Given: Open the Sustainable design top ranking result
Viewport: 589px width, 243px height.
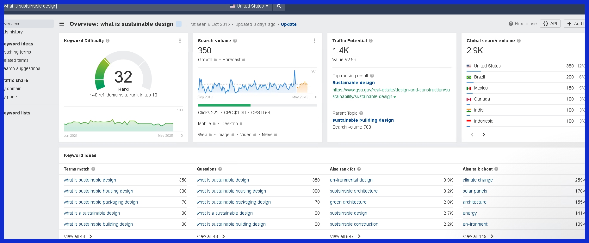Looking at the screenshot, I should tap(354, 83).
